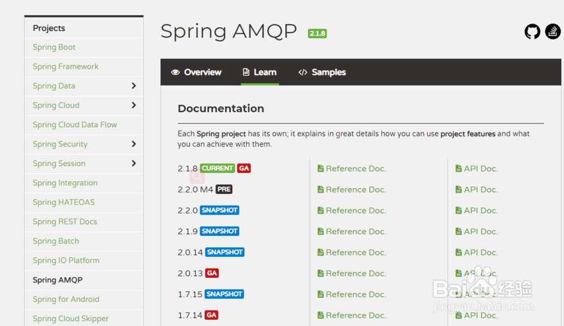
Task: Open Spring IO Platform link
Action: [66, 261]
